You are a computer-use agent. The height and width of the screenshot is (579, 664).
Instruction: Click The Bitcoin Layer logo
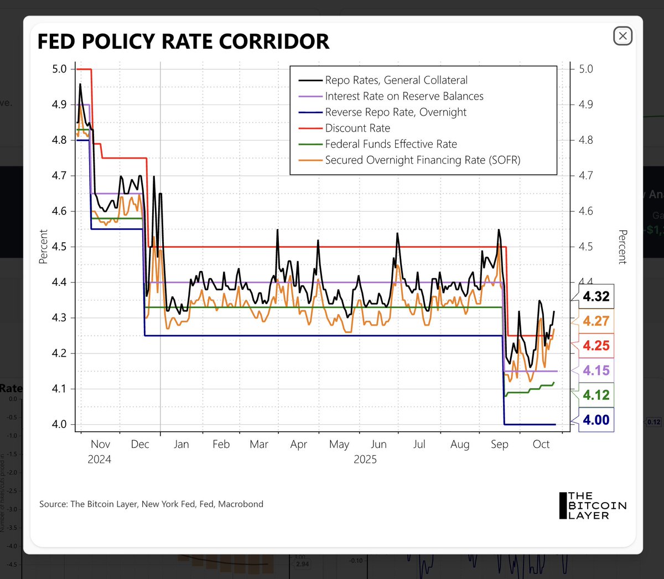point(593,505)
